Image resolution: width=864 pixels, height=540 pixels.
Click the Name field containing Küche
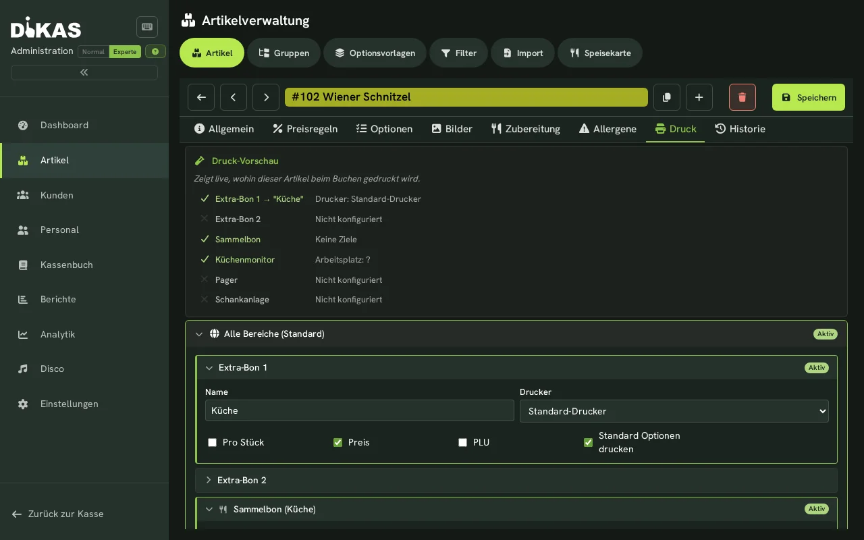[x=360, y=410]
